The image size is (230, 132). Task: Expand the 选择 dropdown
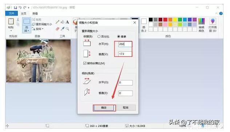[27, 29]
